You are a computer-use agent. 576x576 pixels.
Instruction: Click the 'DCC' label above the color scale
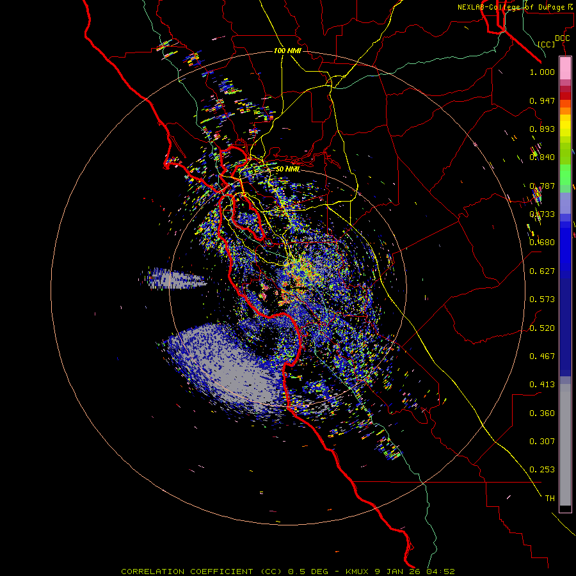[x=562, y=38]
